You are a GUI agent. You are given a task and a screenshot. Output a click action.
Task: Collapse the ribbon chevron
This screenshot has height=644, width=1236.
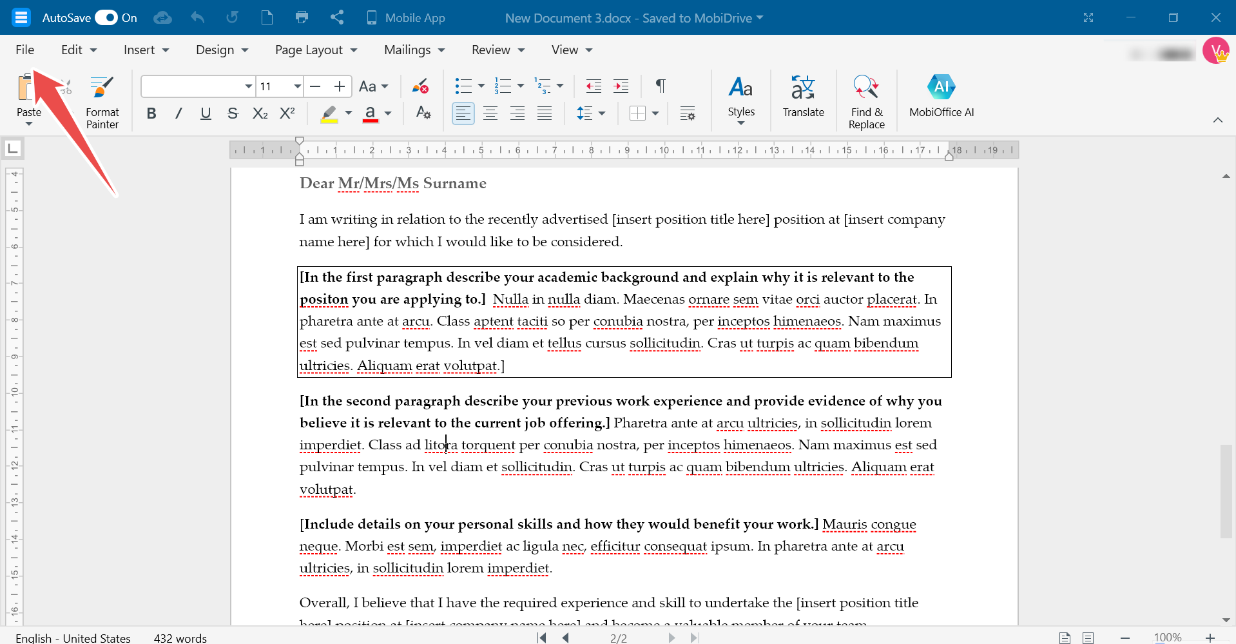click(x=1218, y=120)
